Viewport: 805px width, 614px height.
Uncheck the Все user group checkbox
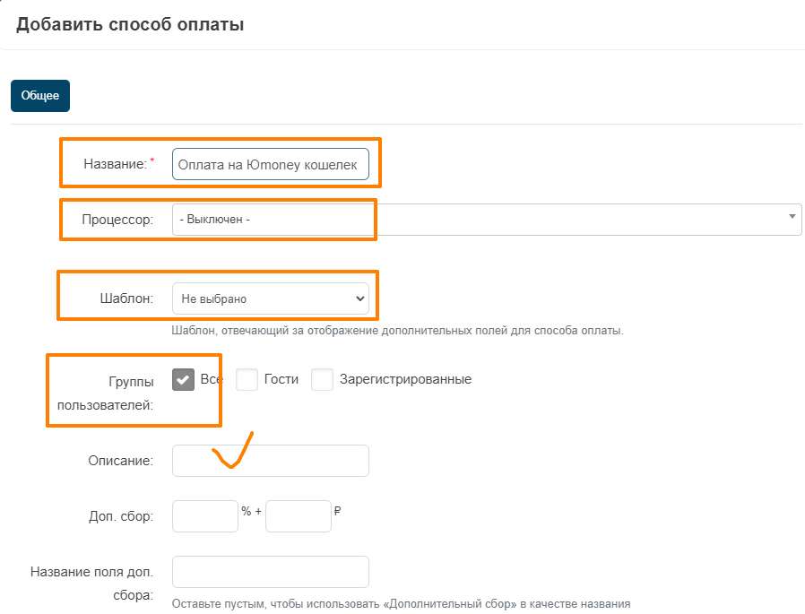183,379
